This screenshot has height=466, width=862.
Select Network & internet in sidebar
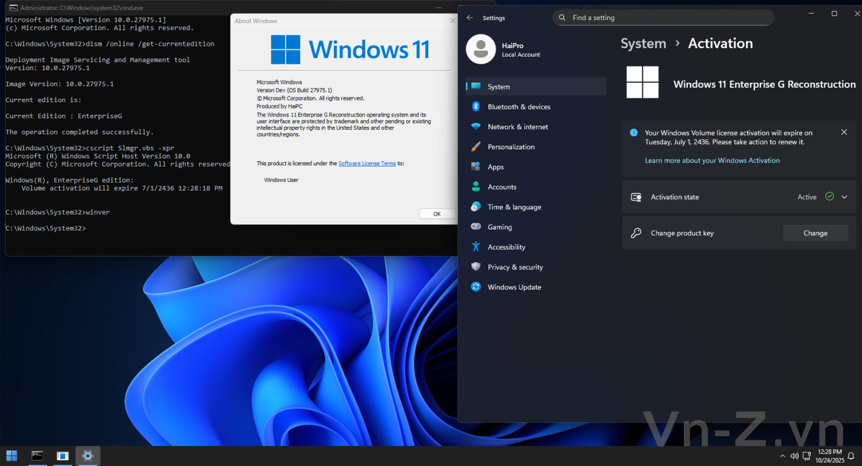[517, 127]
